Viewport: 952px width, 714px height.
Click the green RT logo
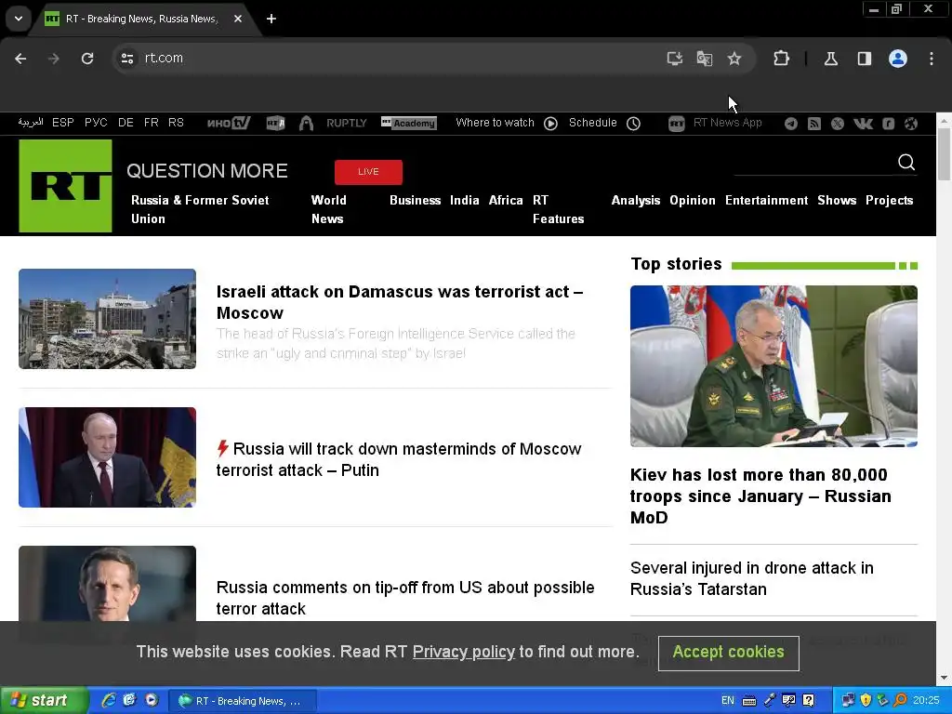(x=66, y=186)
